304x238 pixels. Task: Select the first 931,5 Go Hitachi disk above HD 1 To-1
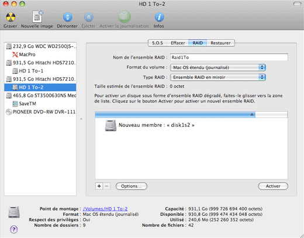tap(40, 63)
